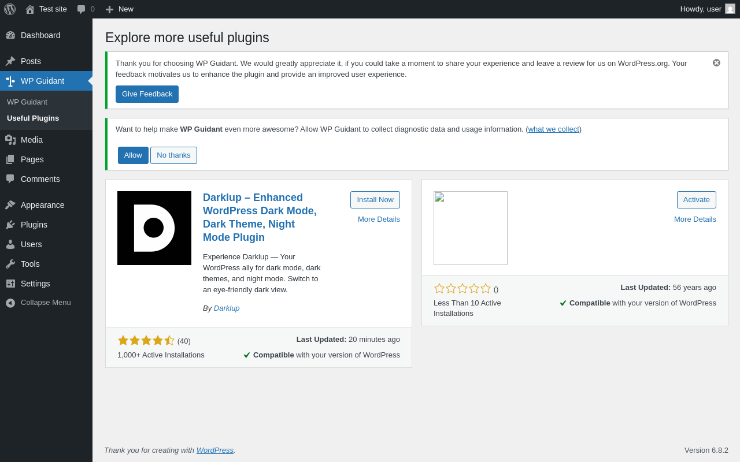
Task: Click the Appearance paintbrush icon
Action: coord(10,205)
